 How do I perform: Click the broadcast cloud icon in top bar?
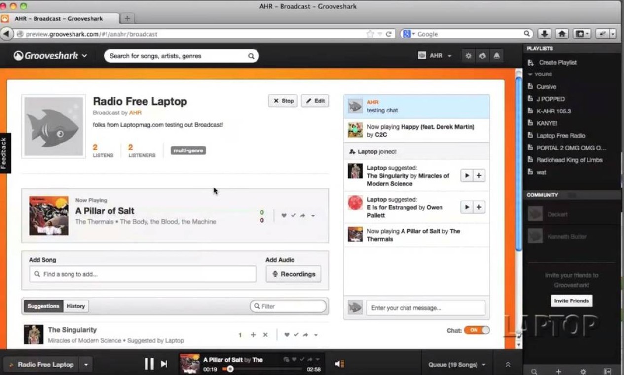[x=482, y=56]
